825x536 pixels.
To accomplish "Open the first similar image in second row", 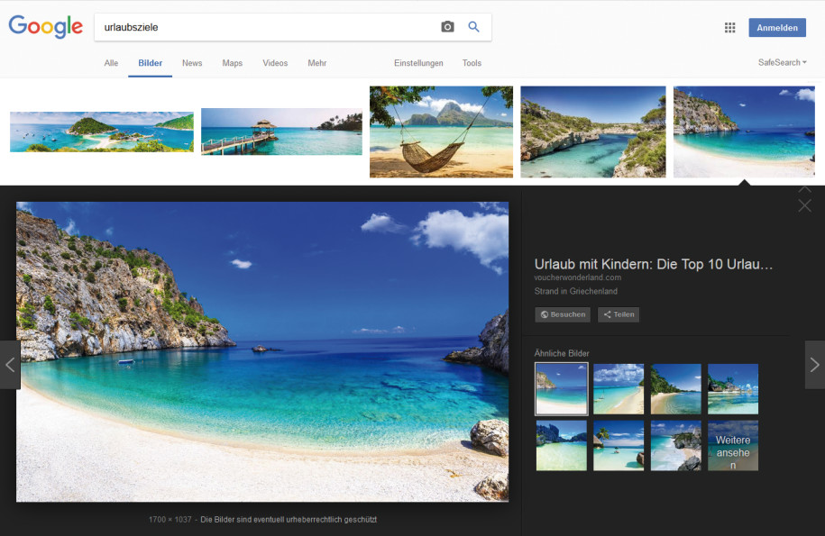I will click(562, 446).
